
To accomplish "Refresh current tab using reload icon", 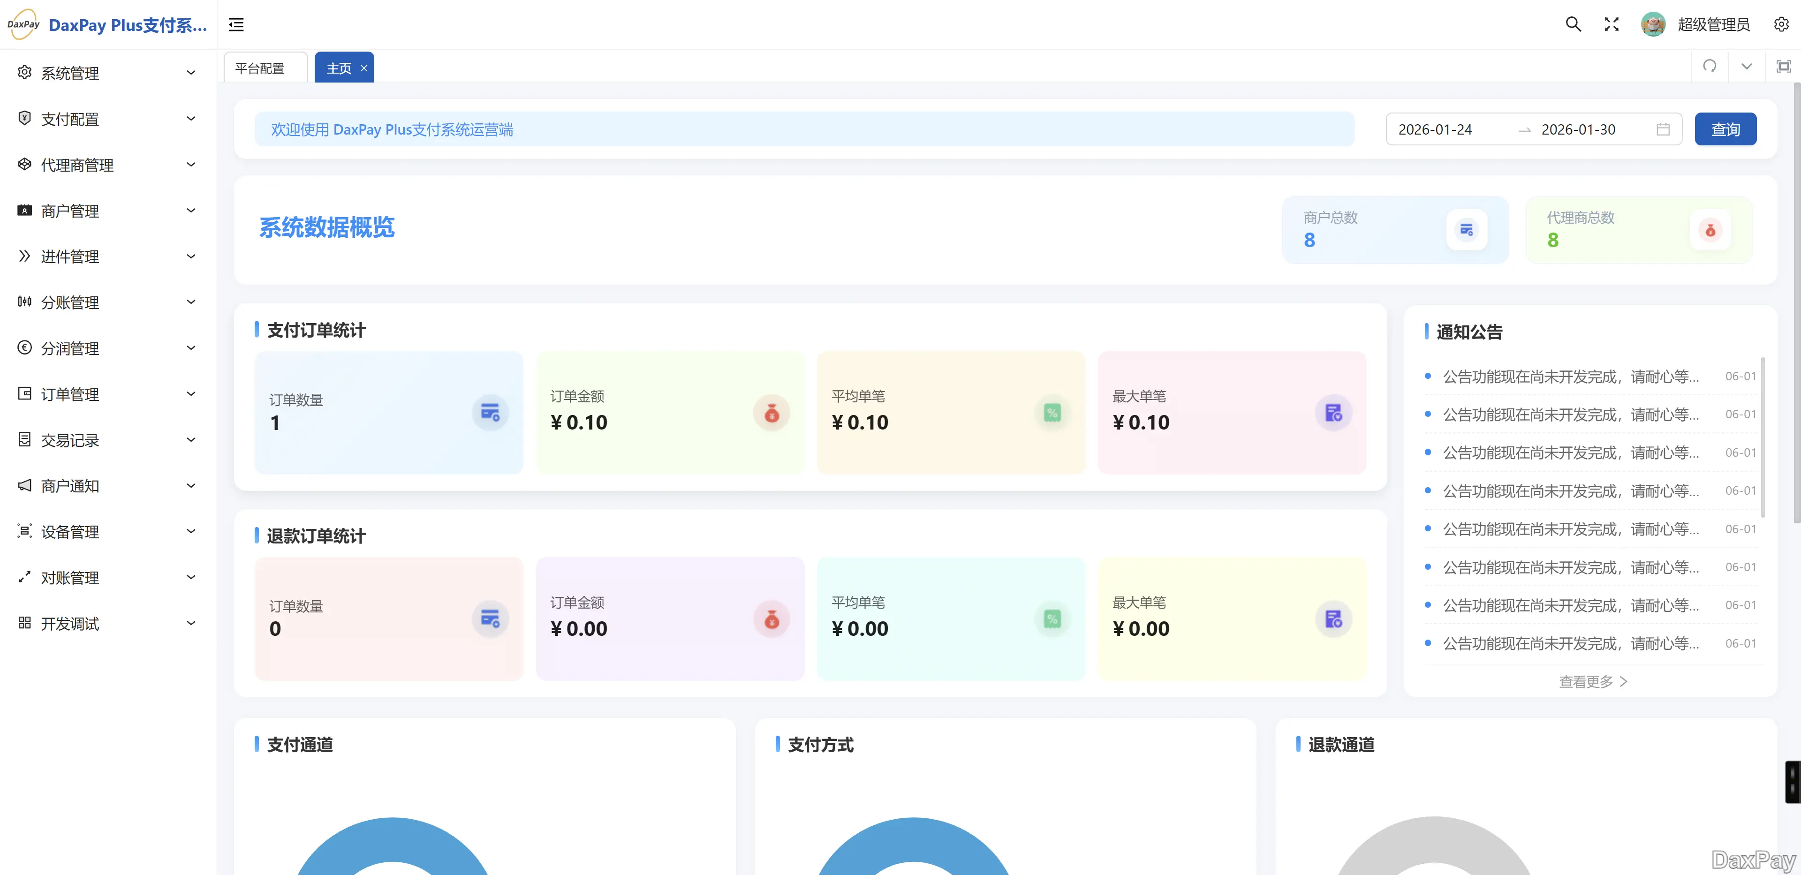I will click(x=1710, y=67).
